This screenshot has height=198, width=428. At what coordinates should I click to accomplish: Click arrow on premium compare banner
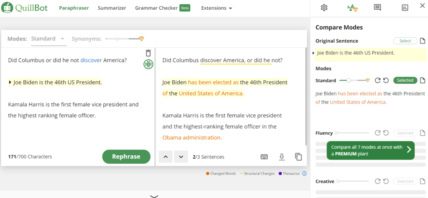pyautogui.click(x=409, y=149)
